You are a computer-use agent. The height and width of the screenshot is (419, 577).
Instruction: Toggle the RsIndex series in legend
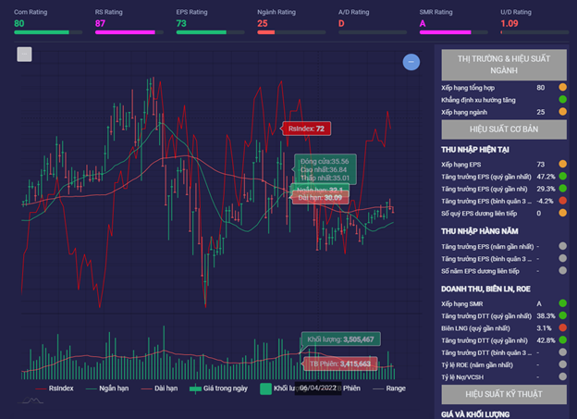point(54,388)
